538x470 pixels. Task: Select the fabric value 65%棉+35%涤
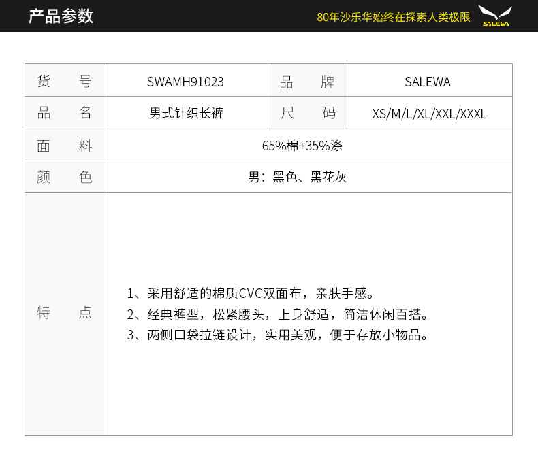click(302, 146)
